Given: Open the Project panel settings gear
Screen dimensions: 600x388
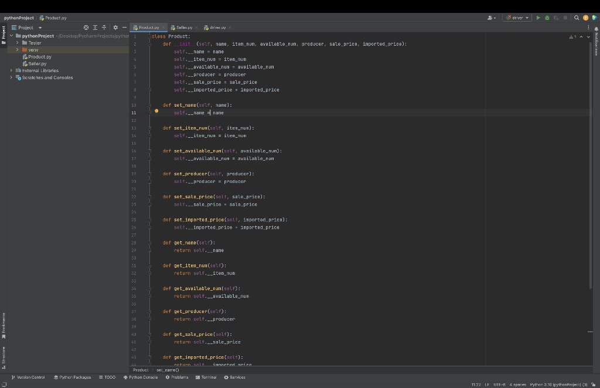Looking at the screenshot, I should [115, 28].
